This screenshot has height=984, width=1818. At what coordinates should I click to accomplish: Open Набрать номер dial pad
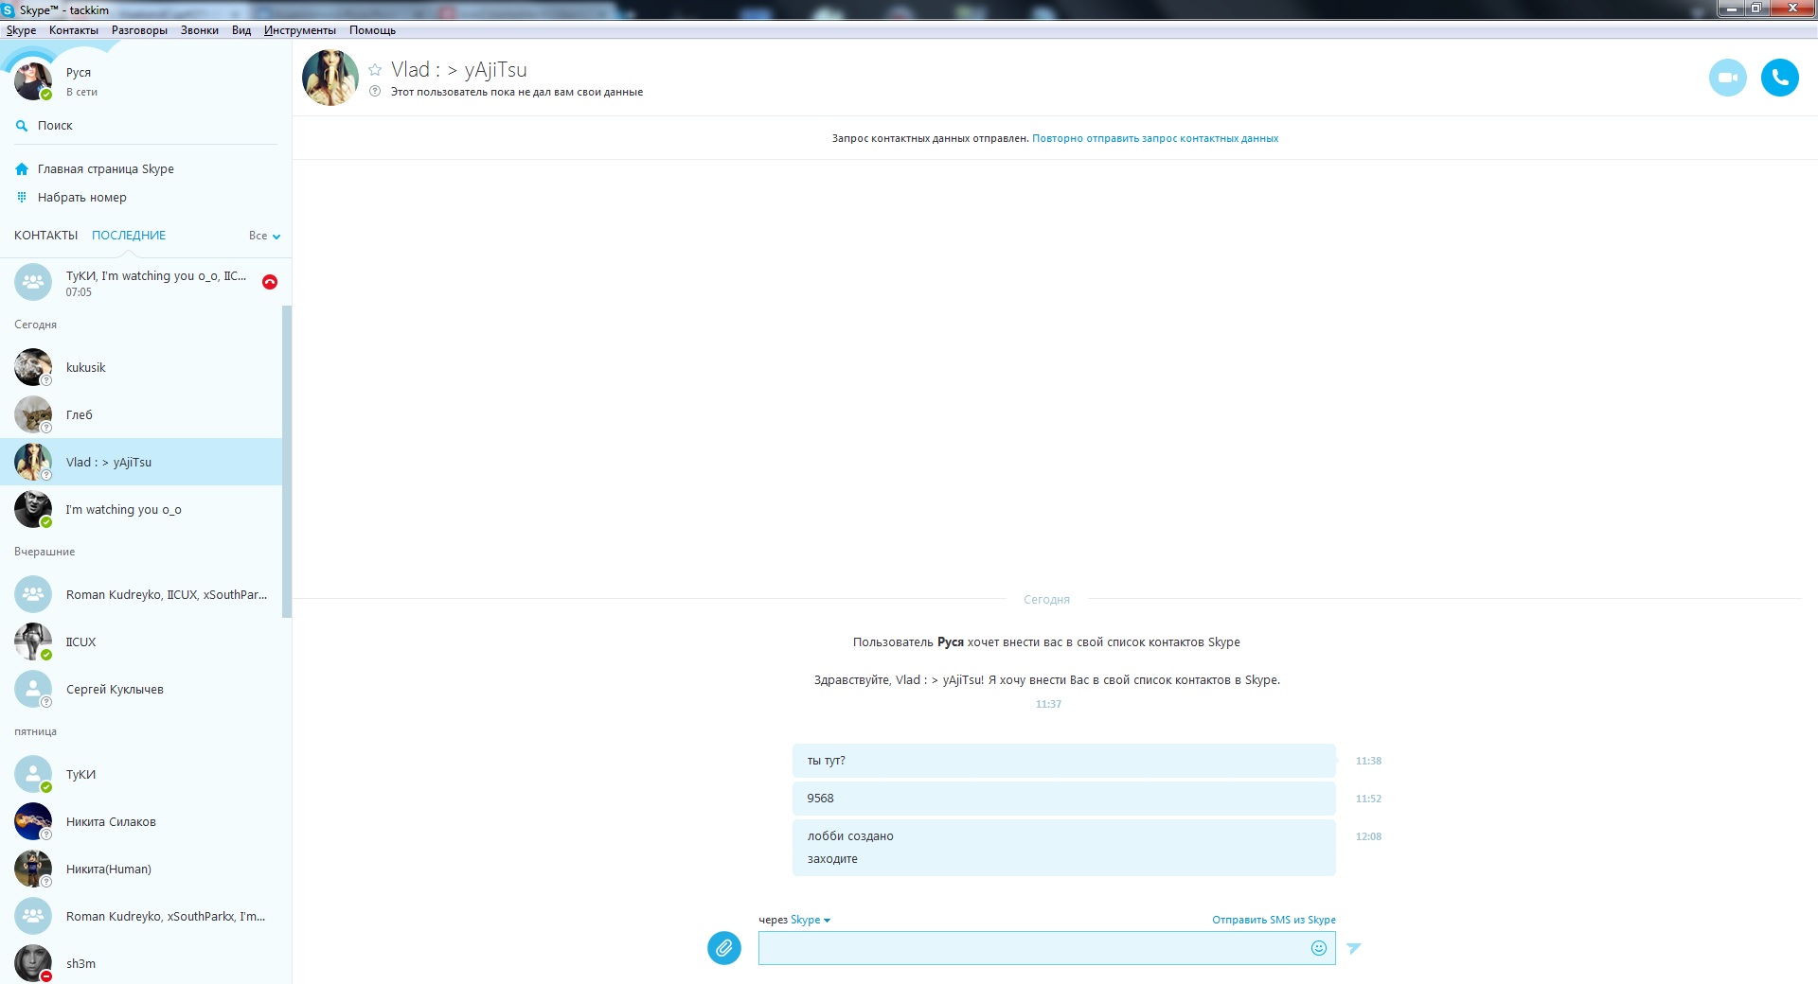pyautogui.click(x=82, y=198)
